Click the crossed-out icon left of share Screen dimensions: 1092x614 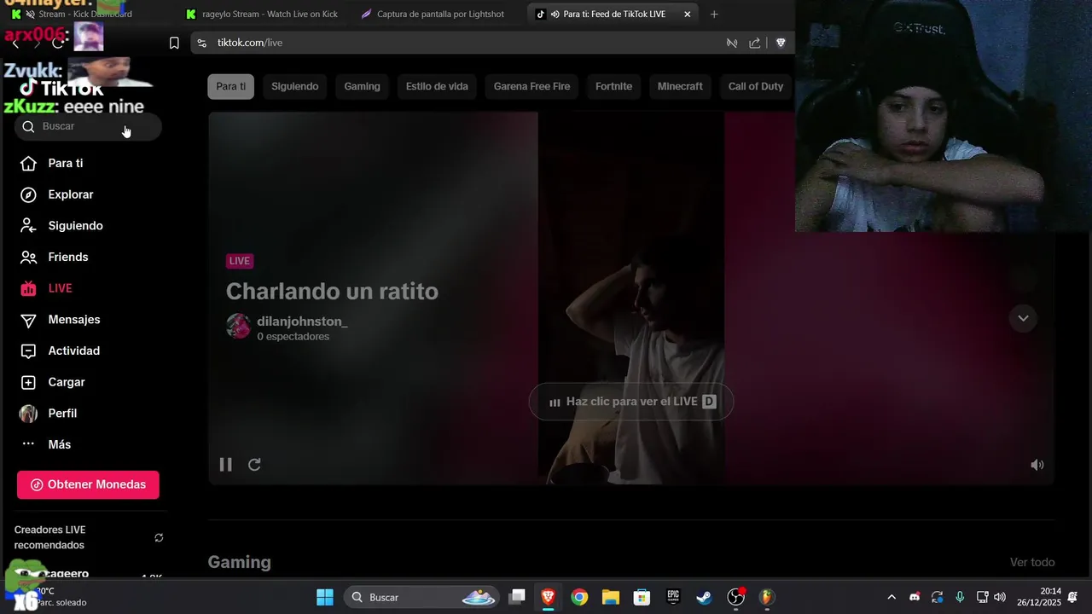click(731, 43)
